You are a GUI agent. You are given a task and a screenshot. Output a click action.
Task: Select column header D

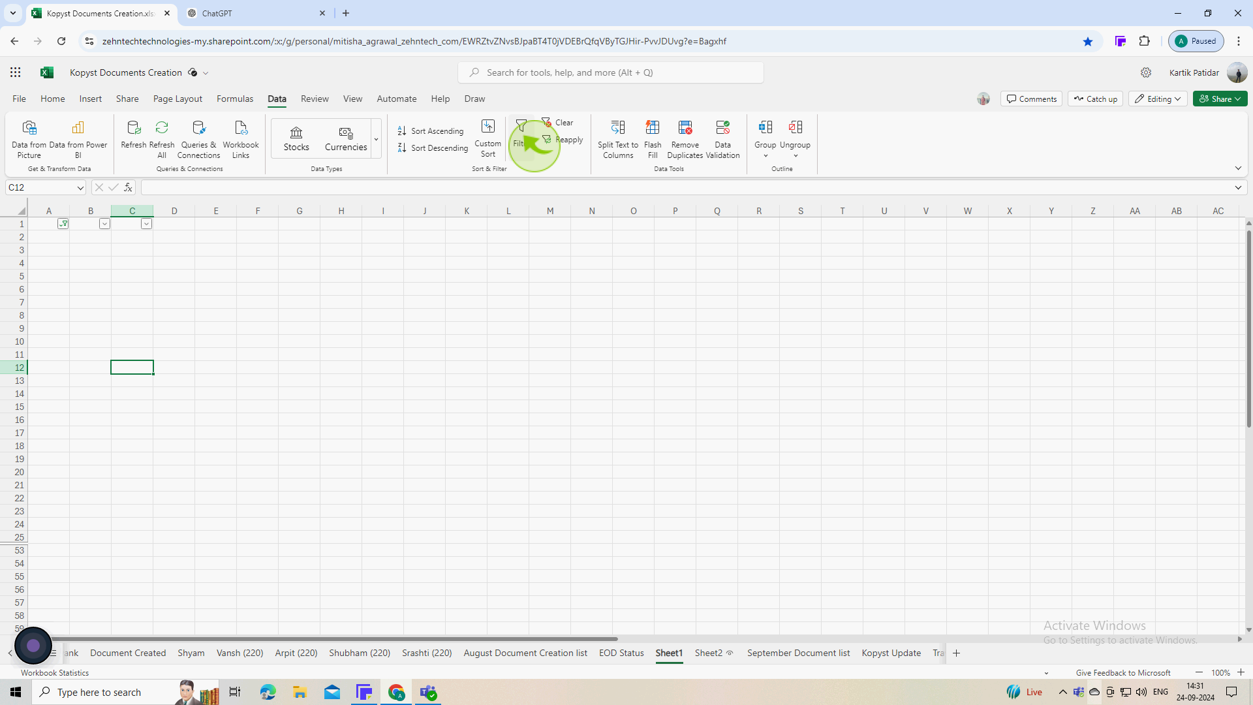[174, 211]
